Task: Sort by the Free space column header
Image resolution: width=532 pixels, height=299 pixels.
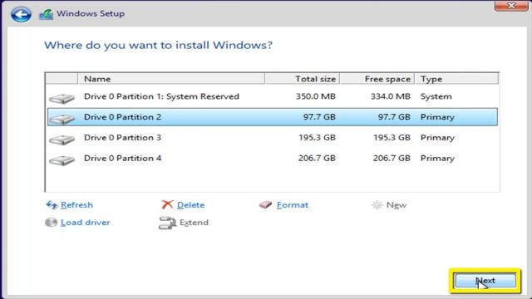Action: pyautogui.click(x=377, y=79)
